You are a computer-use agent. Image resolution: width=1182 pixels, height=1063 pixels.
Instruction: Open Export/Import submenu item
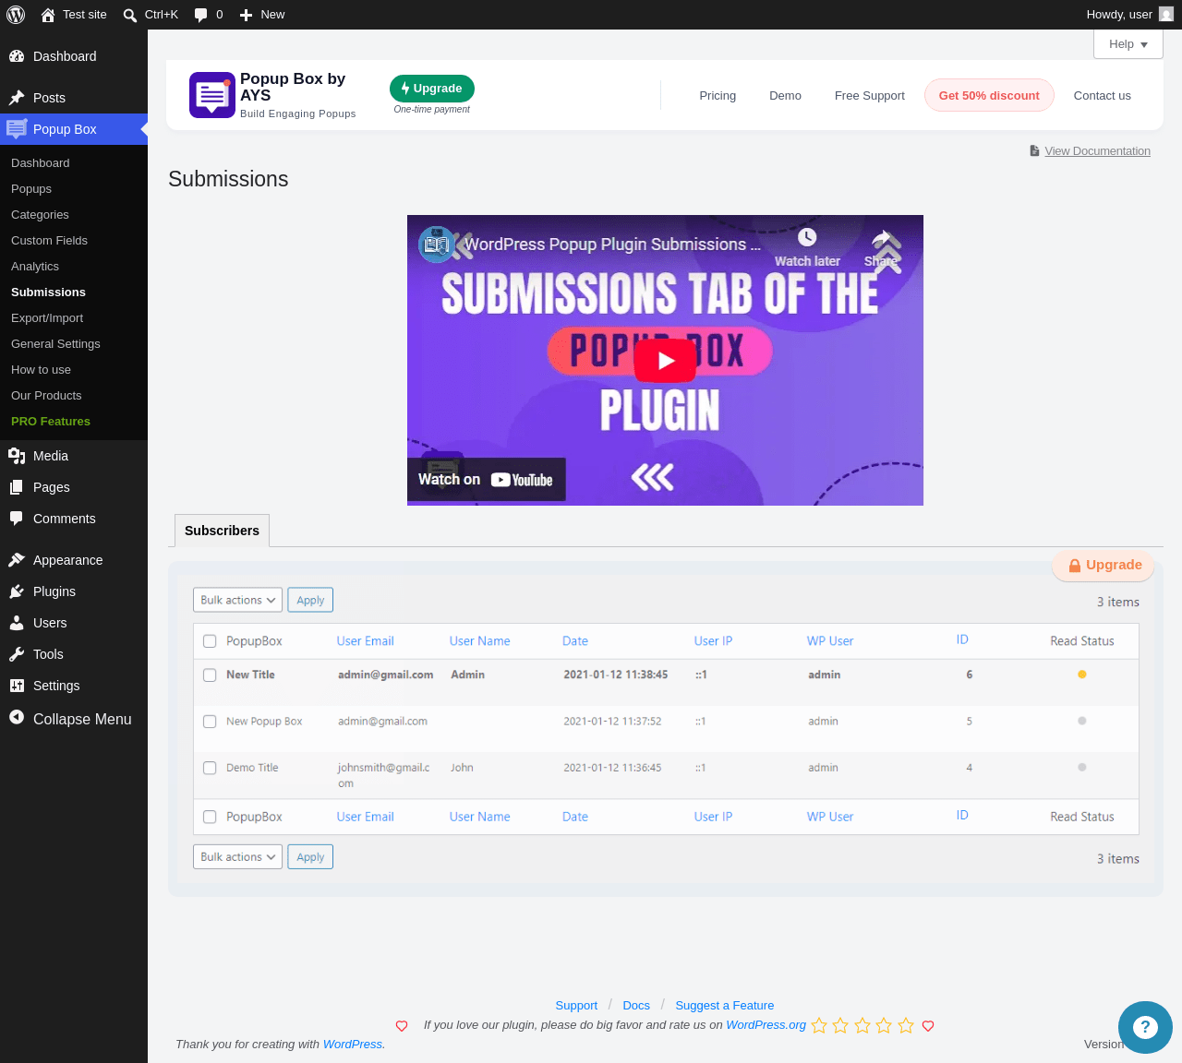coord(47,317)
